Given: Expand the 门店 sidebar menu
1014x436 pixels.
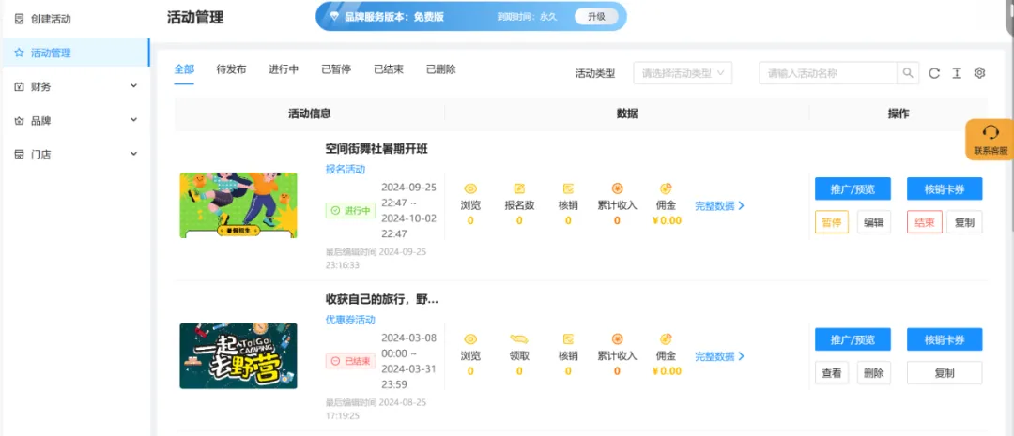Looking at the screenshot, I should click(x=75, y=155).
